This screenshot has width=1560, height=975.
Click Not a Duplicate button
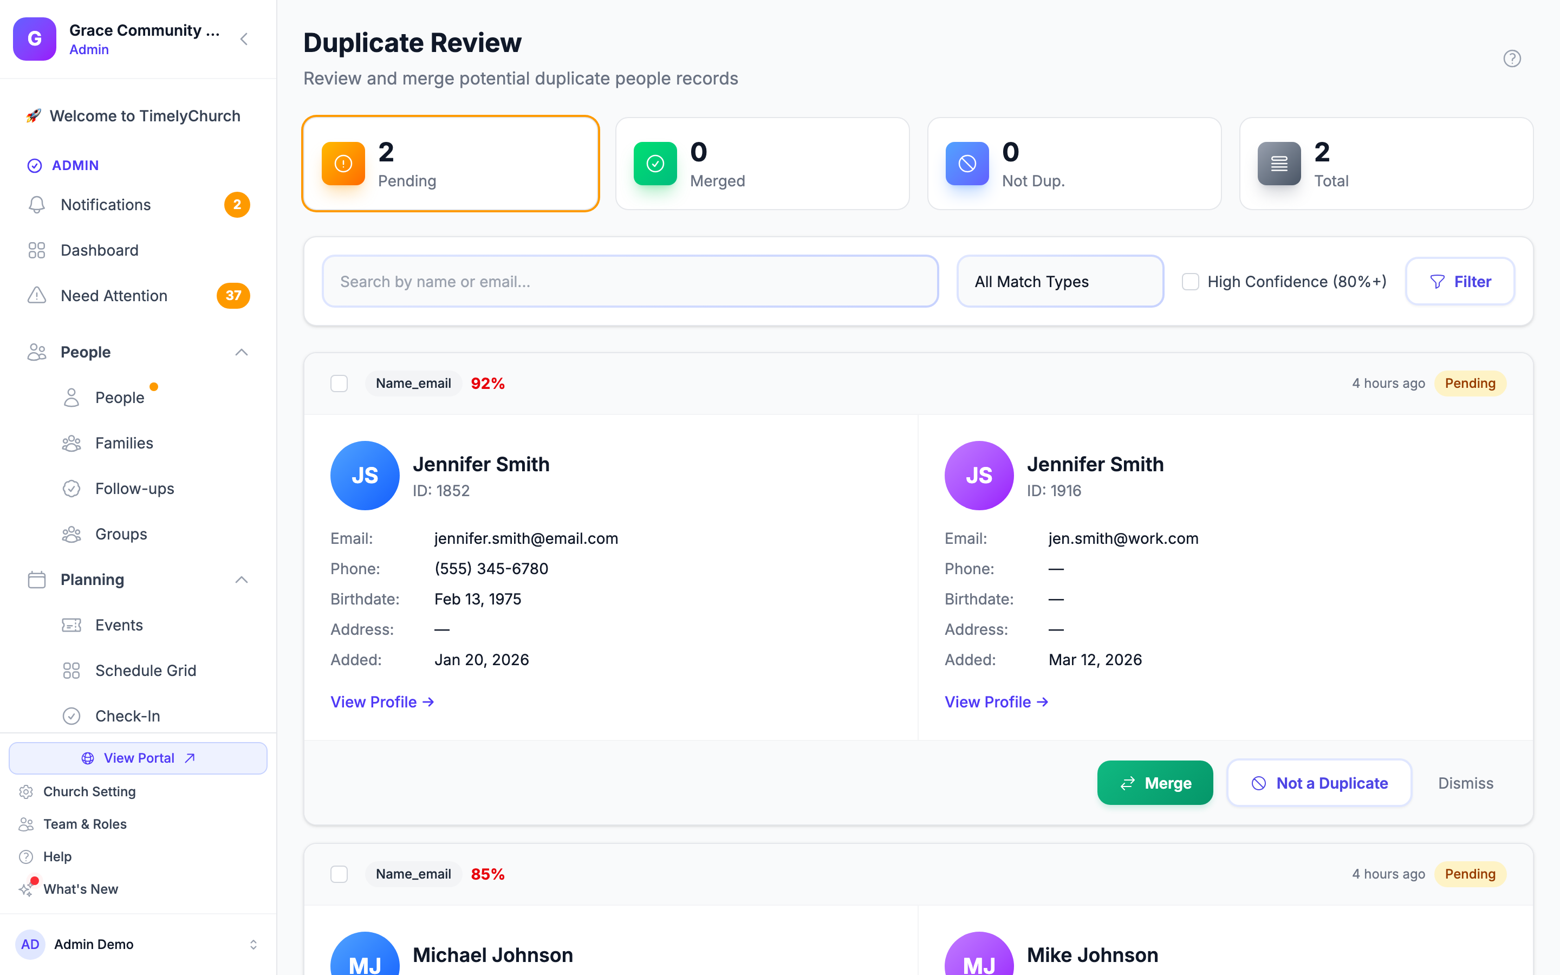1319,783
